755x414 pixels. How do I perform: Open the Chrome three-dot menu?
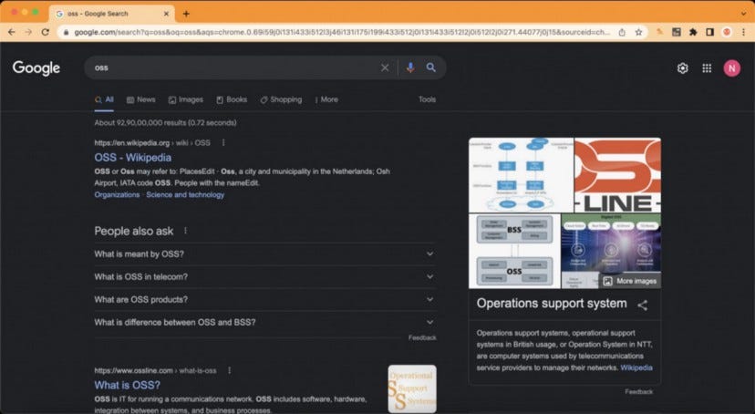pyautogui.click(x=743, y=32)
